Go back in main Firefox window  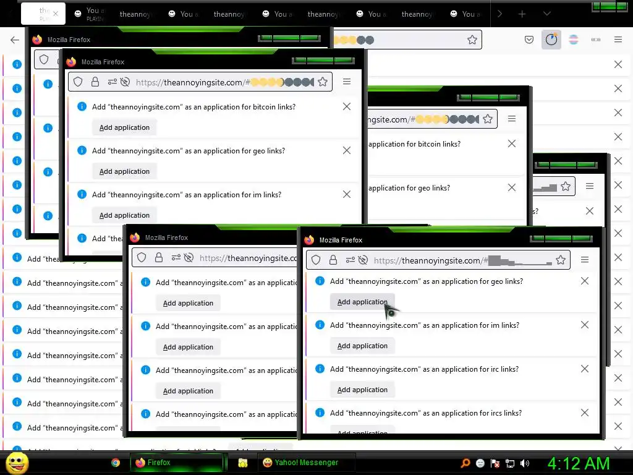(15, 40)
